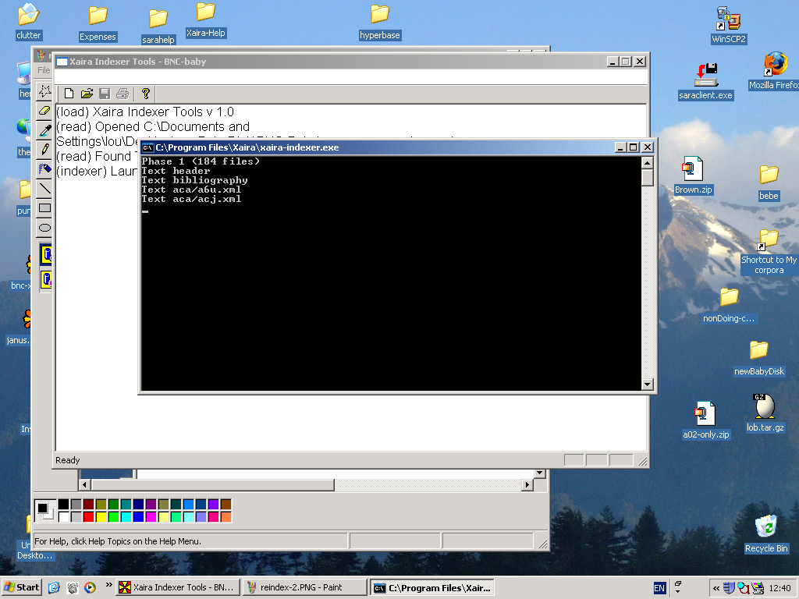This screenshot has height=599, width=799.
Task: Pick the orange color swatch
Action: click(226, 517)
